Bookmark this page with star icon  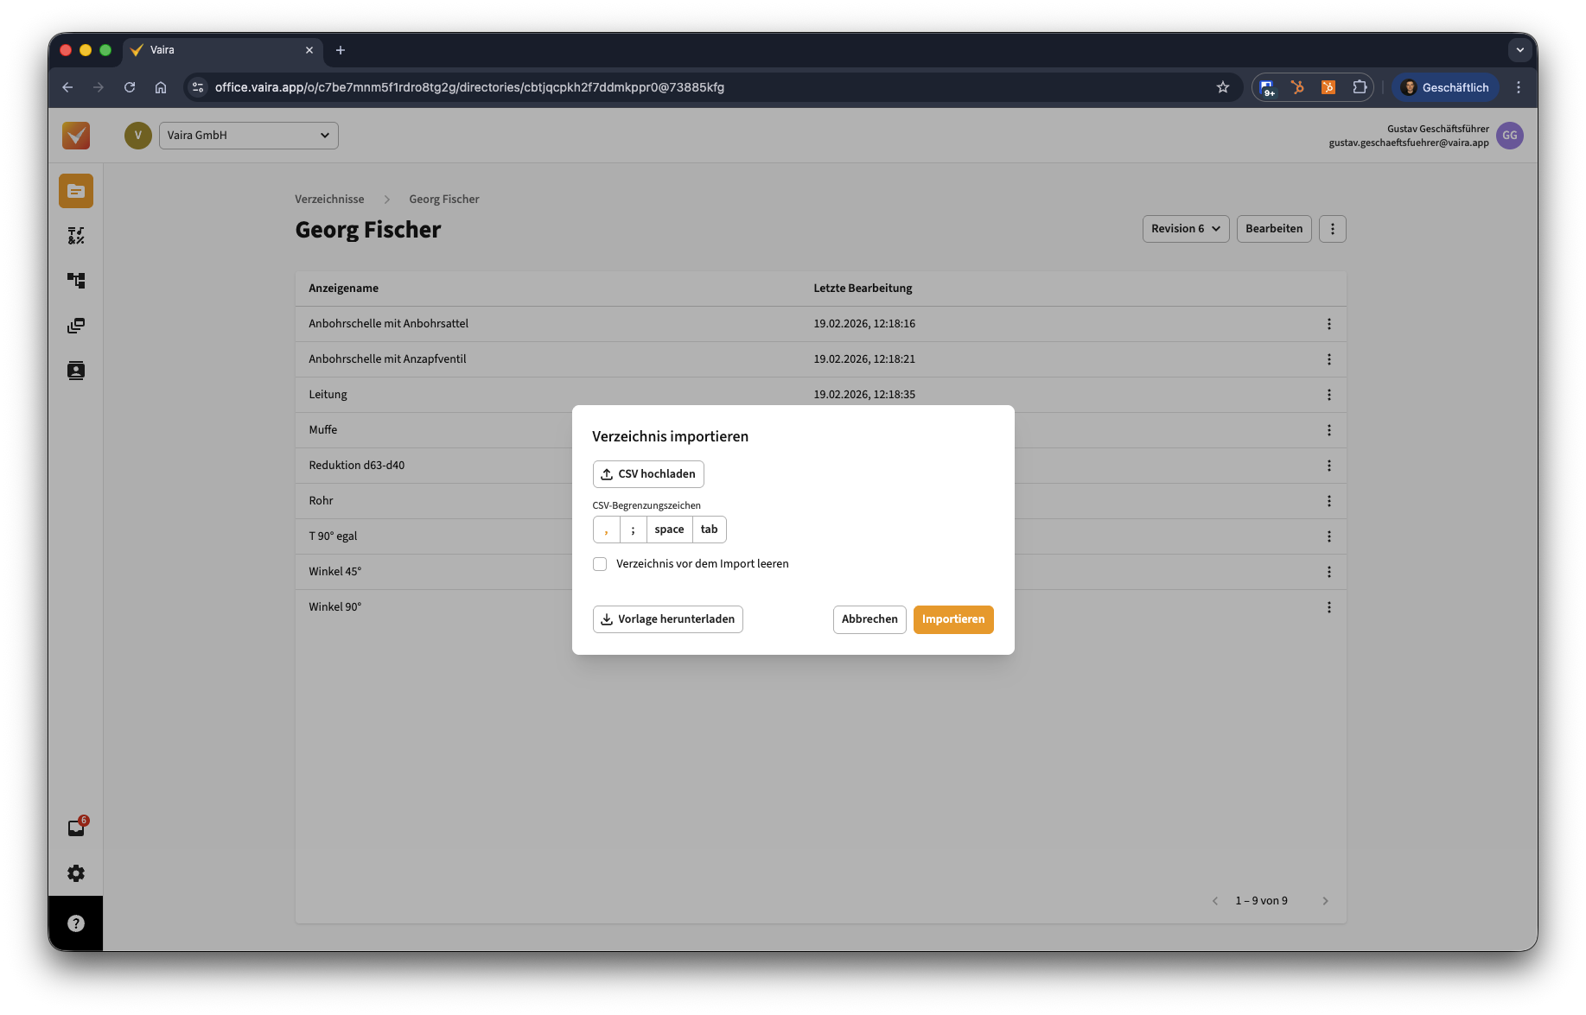coord(1222,87)
